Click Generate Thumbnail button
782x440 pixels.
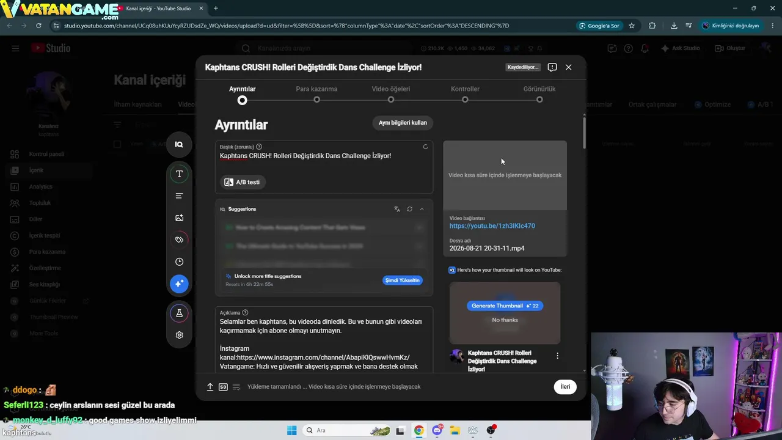pos(505,306)
